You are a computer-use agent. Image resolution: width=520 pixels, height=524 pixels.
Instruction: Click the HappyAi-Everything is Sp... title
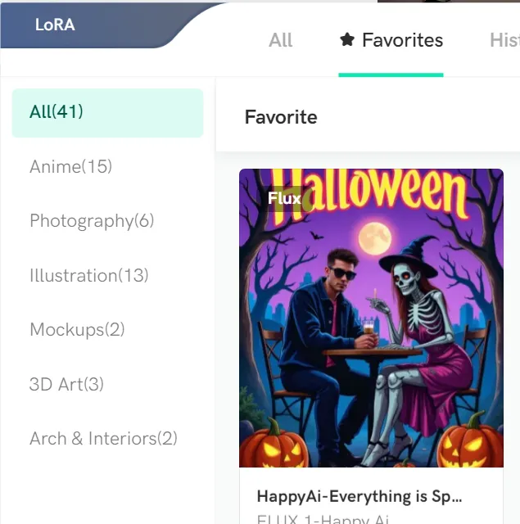pos(359,496)
